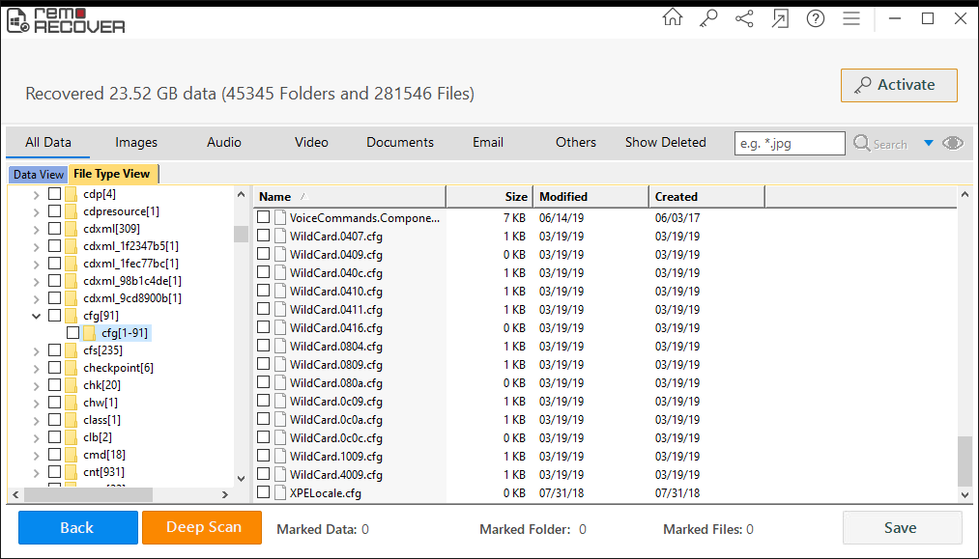Click the eye preview icon near search
Viewport: 979px width, 559px height.
pos(953,143)
